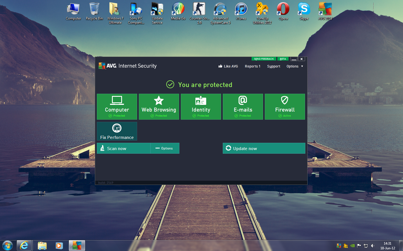Screen dimensions: 403x251
Task: Open the Computer protection tile
Action: click(x=117, y=107)
